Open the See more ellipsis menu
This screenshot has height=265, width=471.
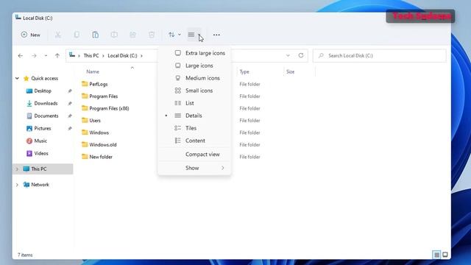coord(216,35)
